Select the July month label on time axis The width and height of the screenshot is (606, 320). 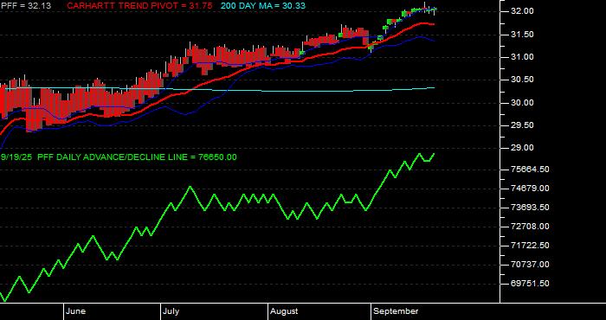pos(171,311)
